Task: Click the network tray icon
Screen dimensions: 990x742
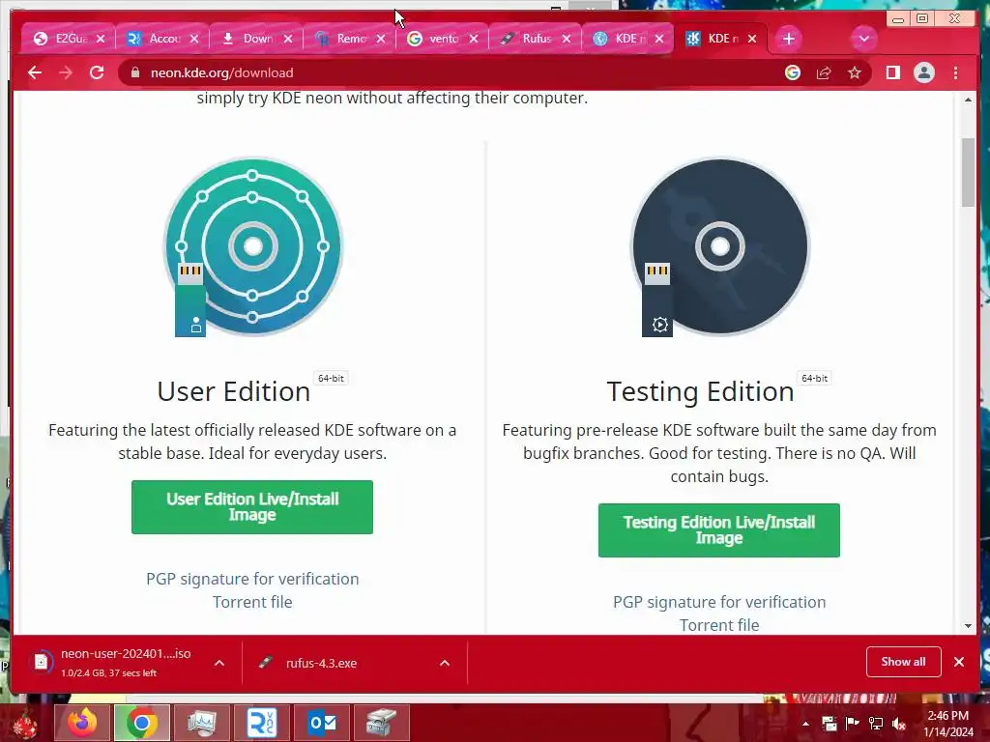Action: coord(876,724)
